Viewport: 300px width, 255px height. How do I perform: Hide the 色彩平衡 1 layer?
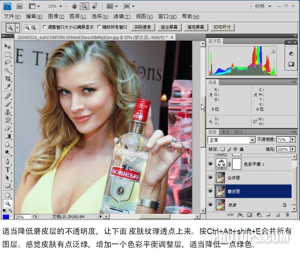tap(210, 164)
